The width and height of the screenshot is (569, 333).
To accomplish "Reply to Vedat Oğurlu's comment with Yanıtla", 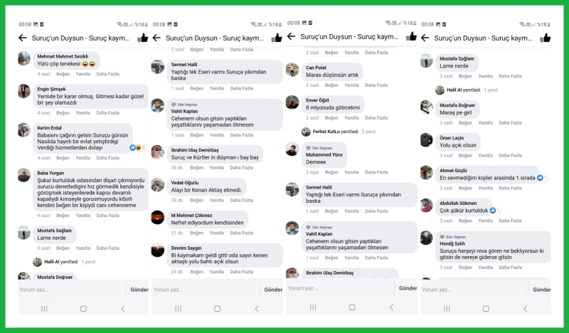I will click(217, 201).
